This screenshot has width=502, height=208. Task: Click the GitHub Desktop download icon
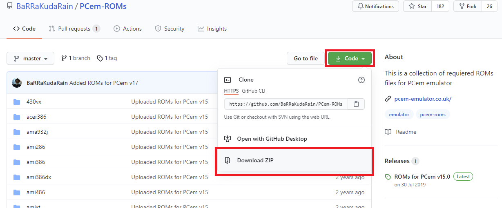pyautogui.click(x=228, y=139)
